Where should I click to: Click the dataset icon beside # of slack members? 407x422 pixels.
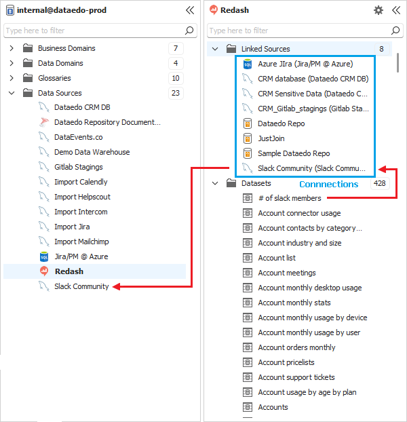248,198
